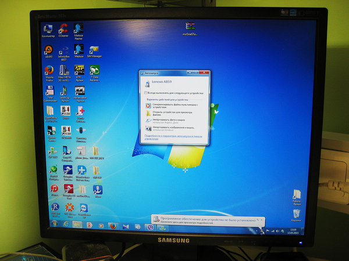Open the OpenOffice folder on the desktop

[51, 114]
